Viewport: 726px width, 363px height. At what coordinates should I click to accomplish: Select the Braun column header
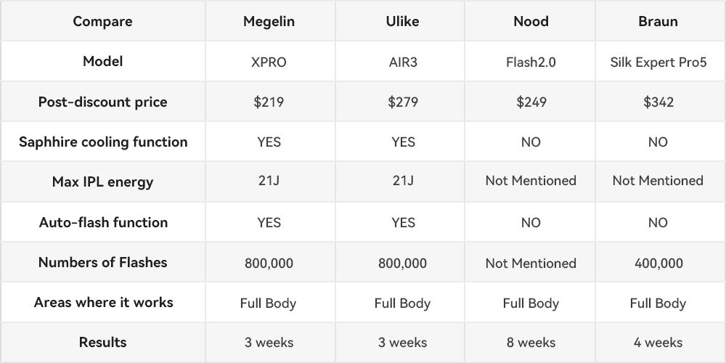658,21
